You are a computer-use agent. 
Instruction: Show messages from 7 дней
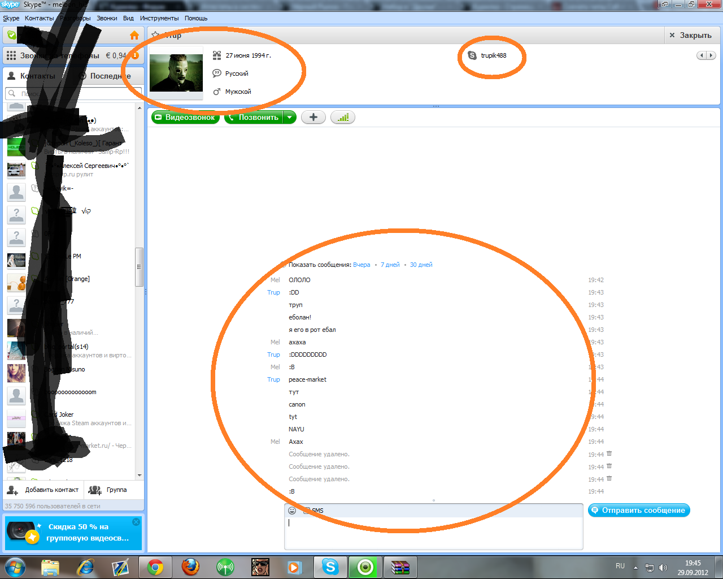pos(390,265)
